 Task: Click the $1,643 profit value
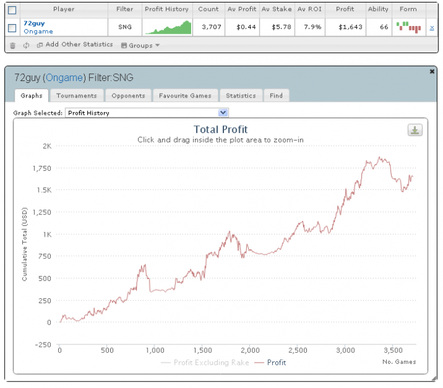[x=351, y=27]
